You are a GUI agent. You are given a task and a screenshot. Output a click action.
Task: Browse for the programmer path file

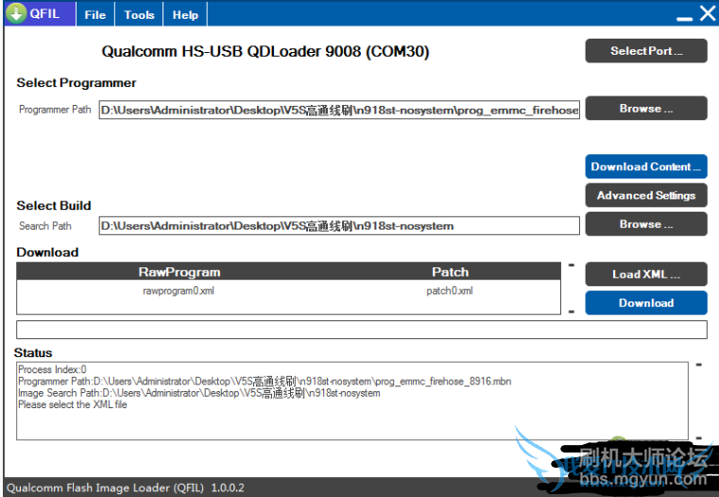[x=646, y=109]
